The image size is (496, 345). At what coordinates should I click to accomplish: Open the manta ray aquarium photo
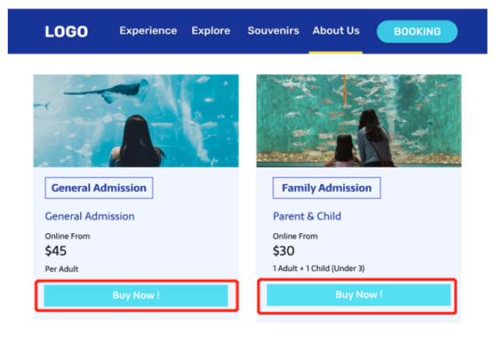[135, 120]
